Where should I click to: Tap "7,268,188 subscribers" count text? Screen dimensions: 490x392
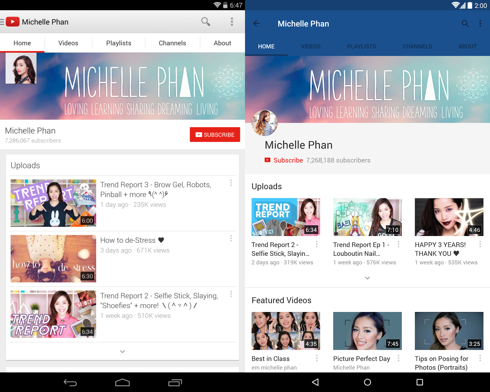click(338, 160)
